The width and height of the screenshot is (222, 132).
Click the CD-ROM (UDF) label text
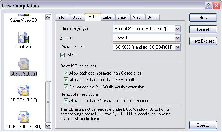24,100
